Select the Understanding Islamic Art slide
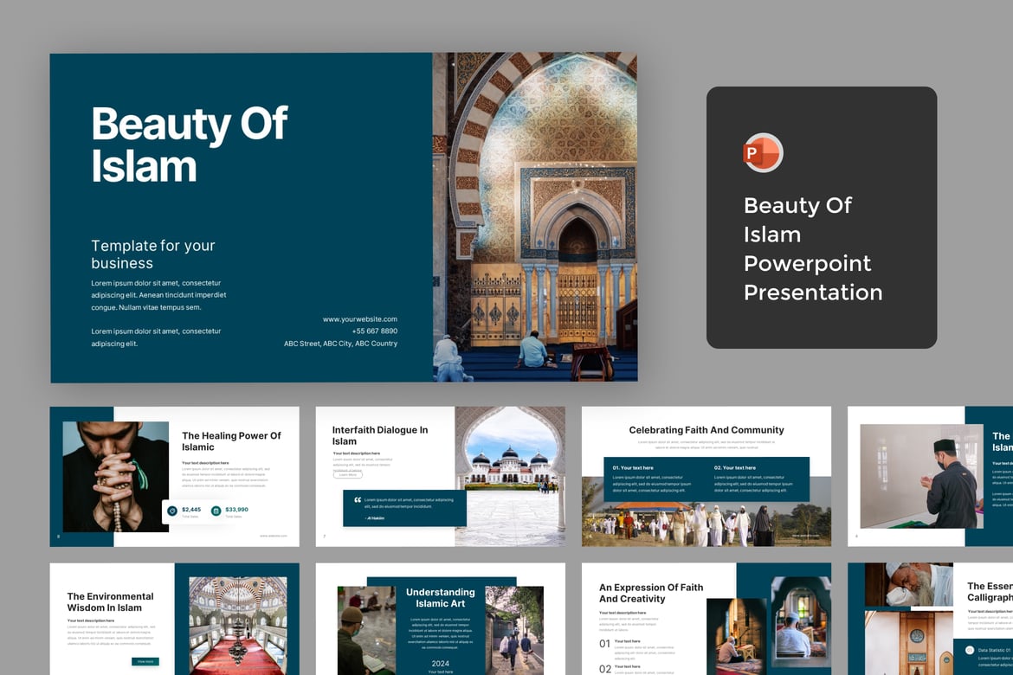 pyautogui.click(x=441, y=619)
